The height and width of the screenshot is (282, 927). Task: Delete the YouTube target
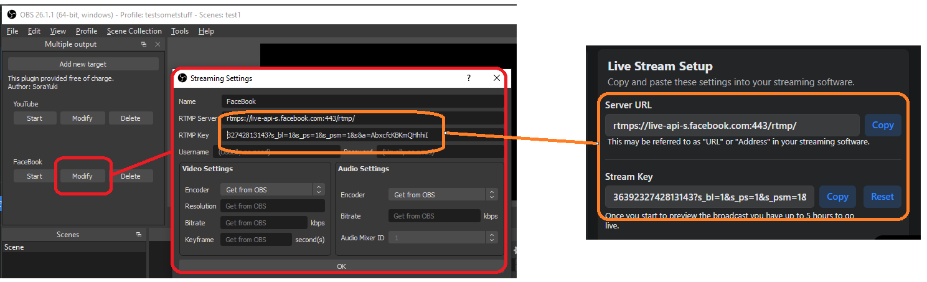tap(130, 118)
